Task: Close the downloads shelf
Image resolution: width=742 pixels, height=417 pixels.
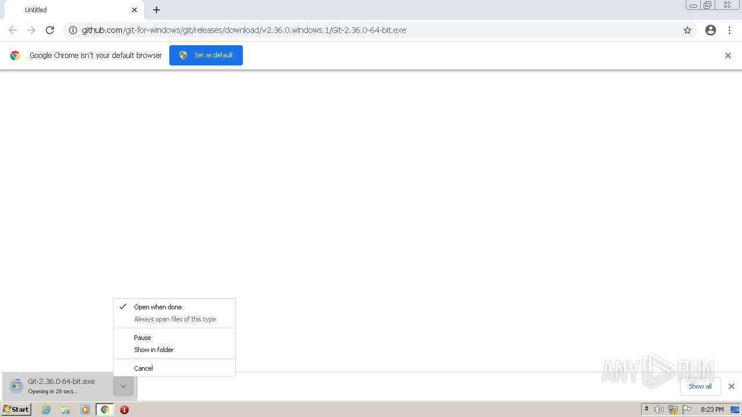Action: click(732, 386)
